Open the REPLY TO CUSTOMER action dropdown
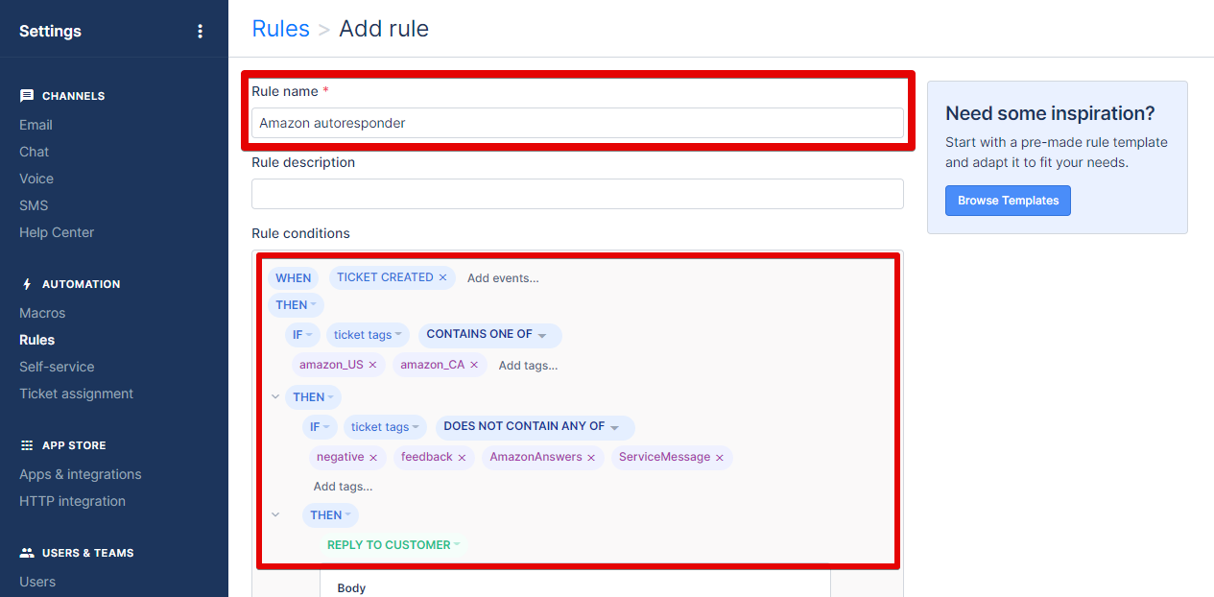 click(394, 545)
